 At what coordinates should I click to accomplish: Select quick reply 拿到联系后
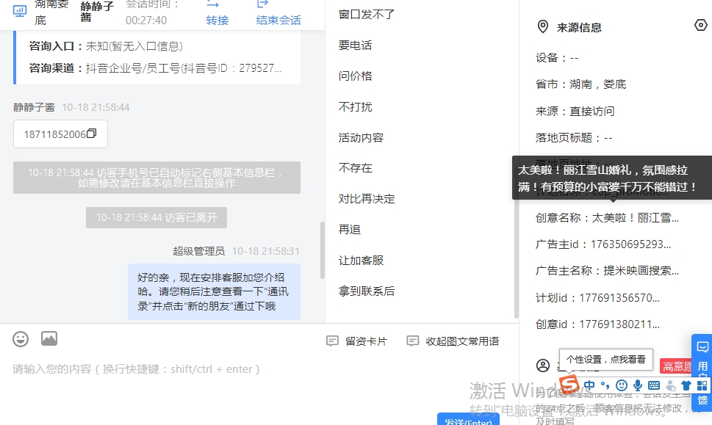pyautogui.click(x=367, y=291)
